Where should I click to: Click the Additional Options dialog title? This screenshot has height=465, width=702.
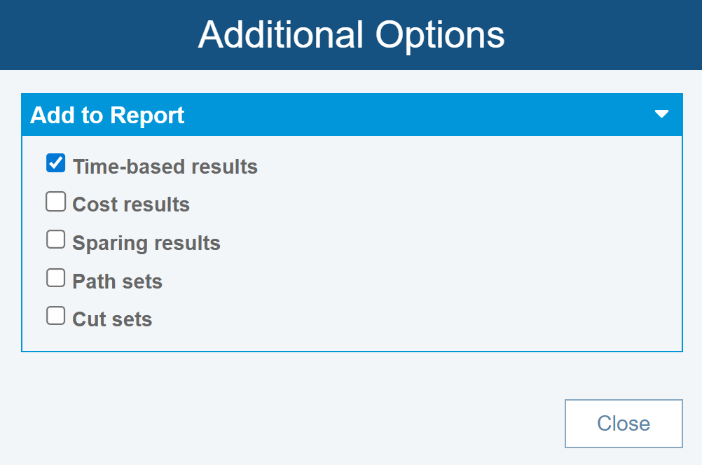(x=350, y=34)
